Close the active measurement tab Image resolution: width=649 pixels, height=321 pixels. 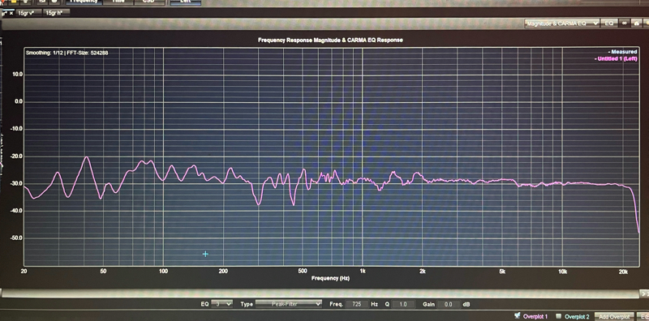coord(11,13)
